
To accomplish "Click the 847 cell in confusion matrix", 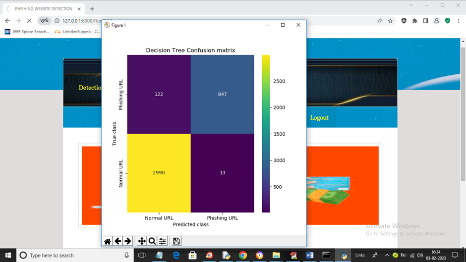I will [x=222, y=94].
